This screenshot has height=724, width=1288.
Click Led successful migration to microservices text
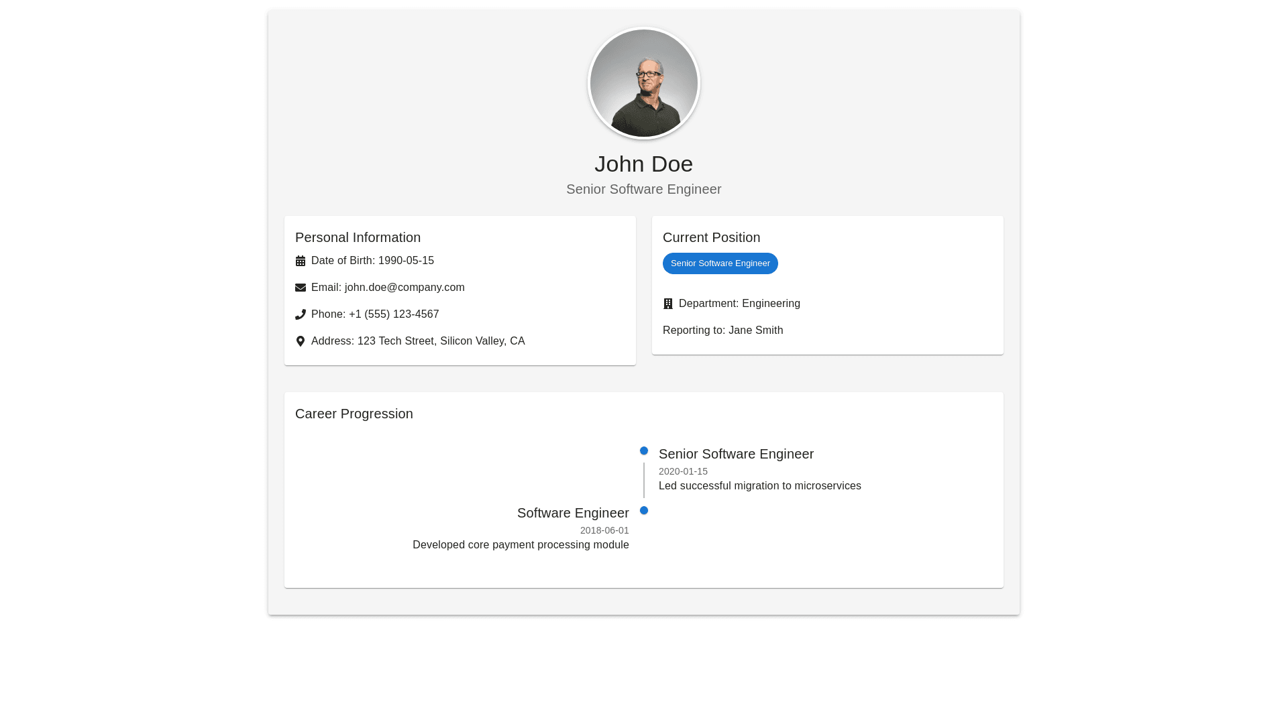click(759, 486)
